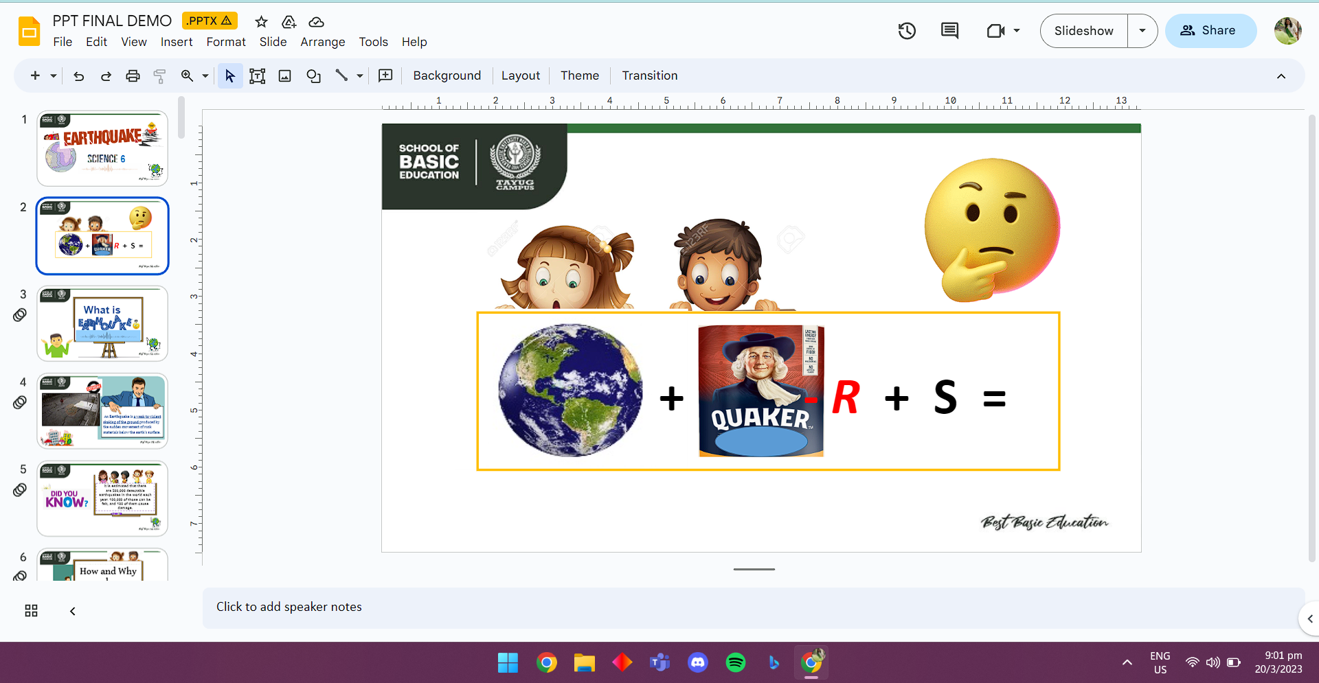Select the paint format tool
This screenshot has height=683, width=1319.
159,76
